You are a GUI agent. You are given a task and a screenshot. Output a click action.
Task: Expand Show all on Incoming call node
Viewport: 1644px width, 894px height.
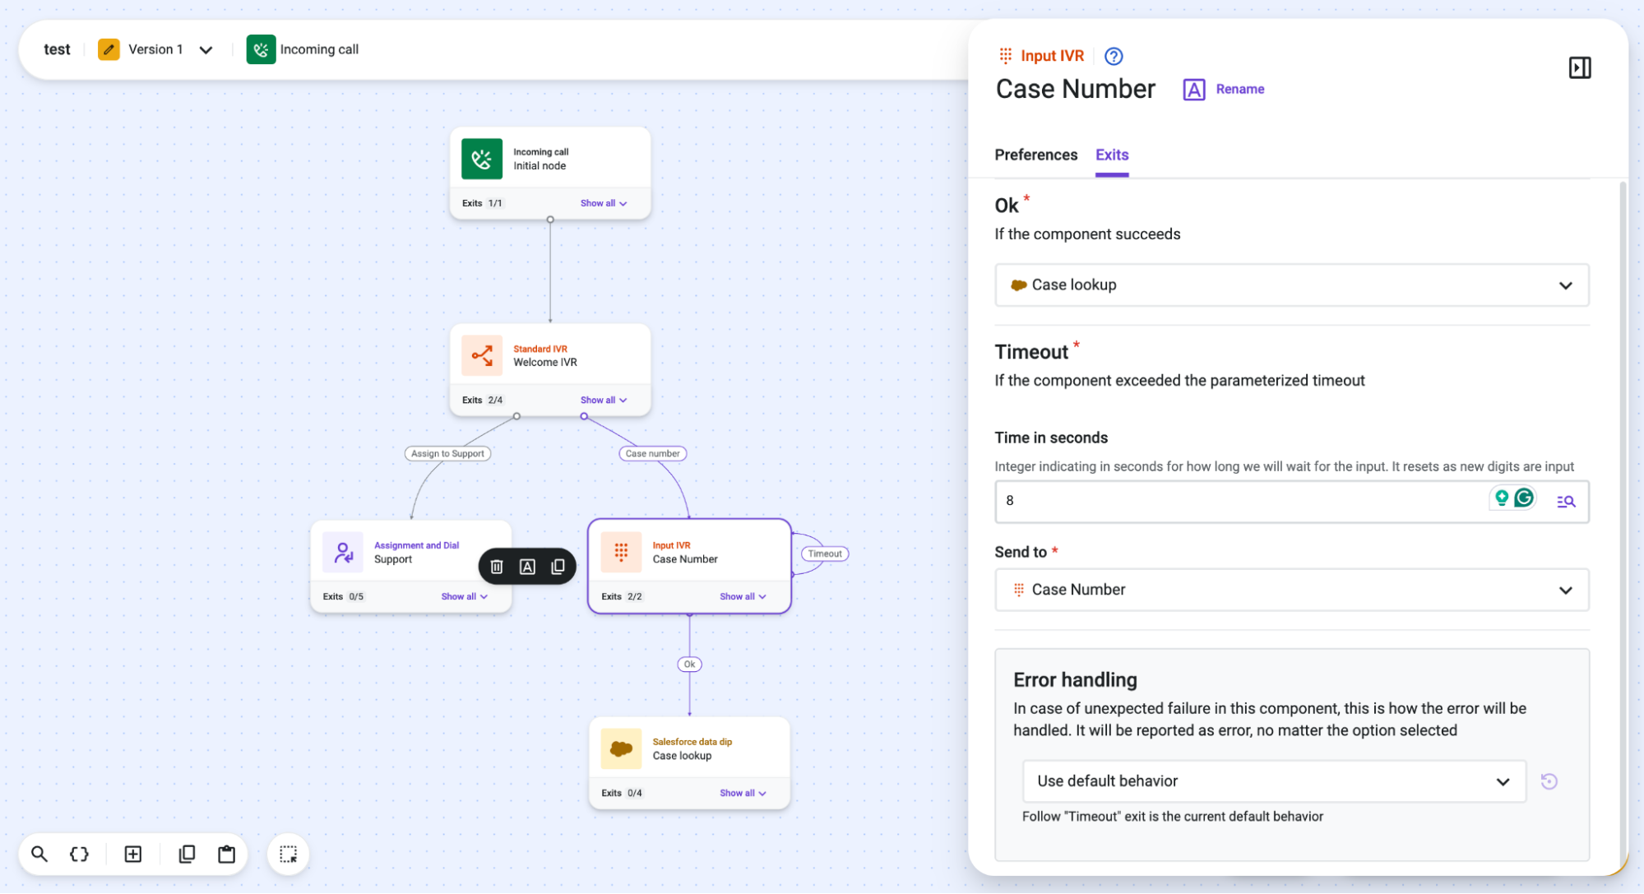(x=603, y=203)
